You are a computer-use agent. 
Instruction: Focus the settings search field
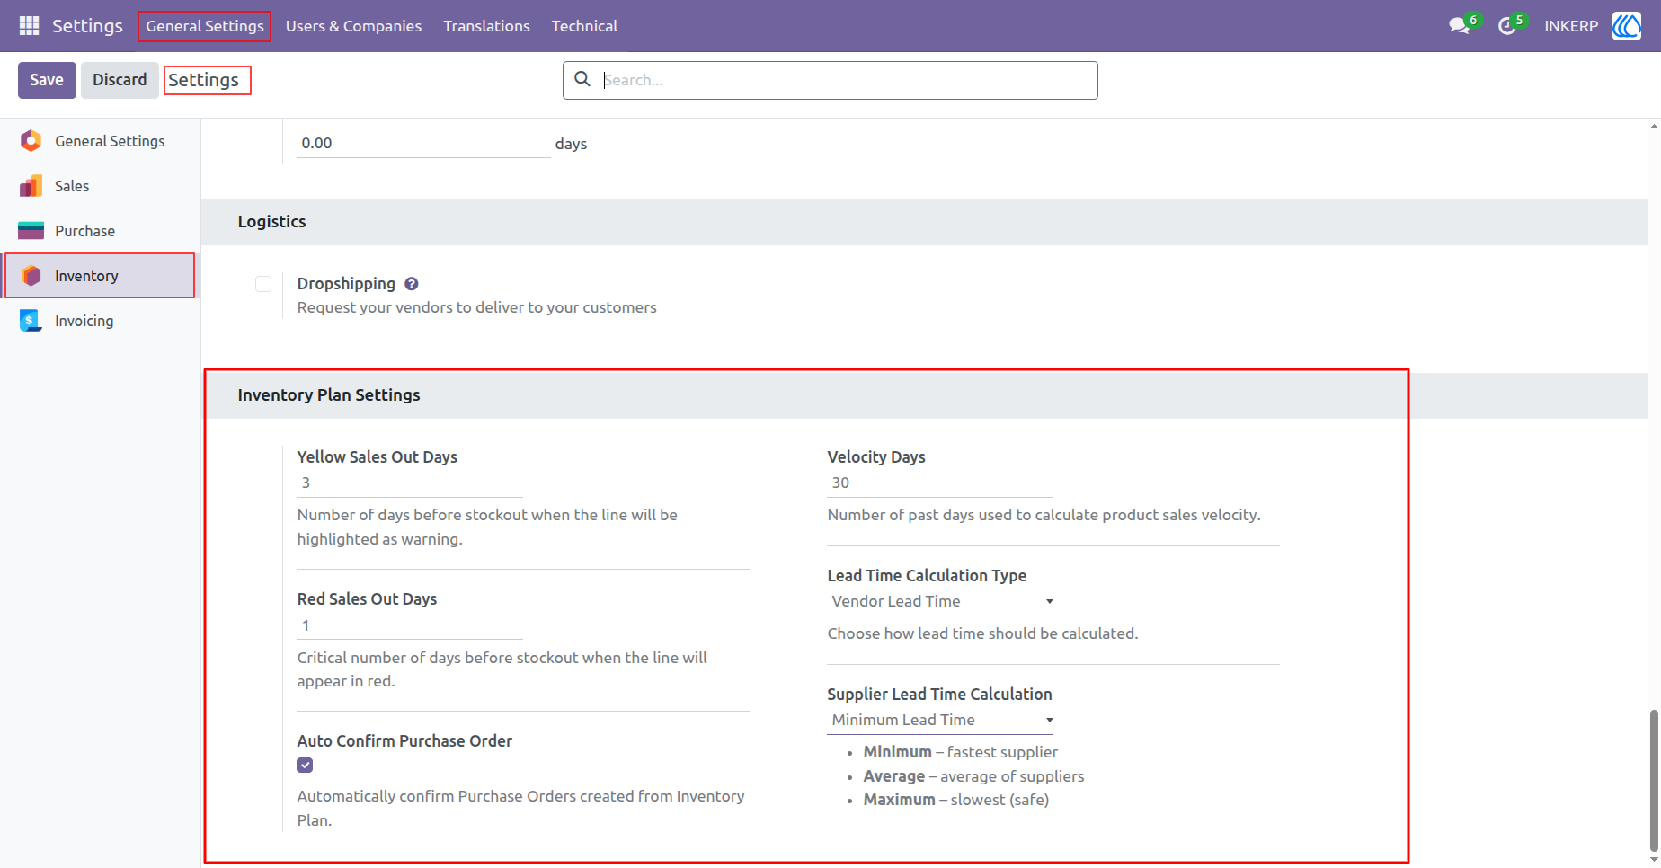(x=830, y=80)
